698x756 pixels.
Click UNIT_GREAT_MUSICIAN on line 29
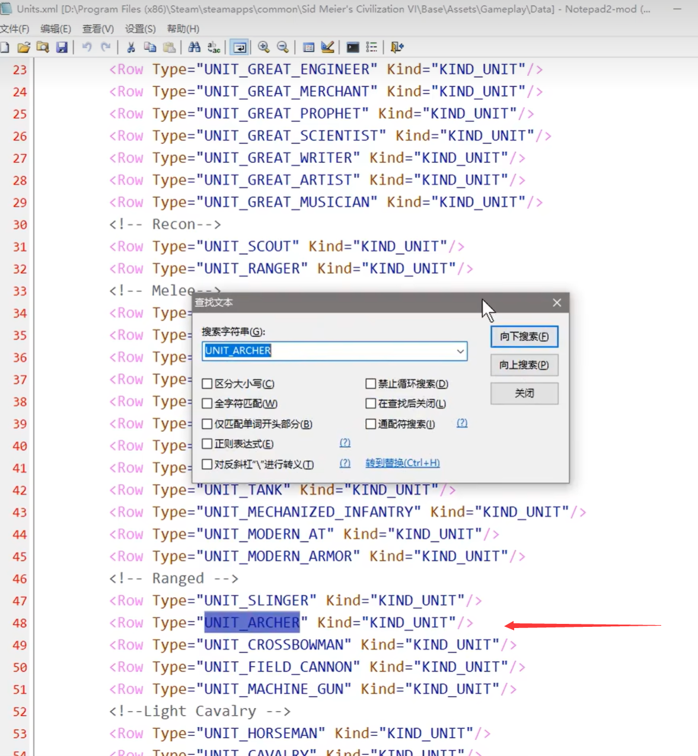tap(287, 202)
